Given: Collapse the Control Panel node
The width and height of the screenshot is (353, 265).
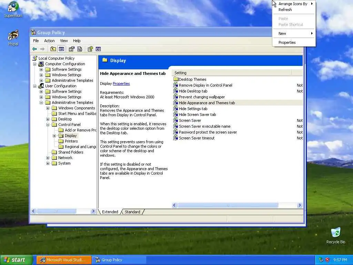Looking at the screenshot, I should click(x=48, y=125).
